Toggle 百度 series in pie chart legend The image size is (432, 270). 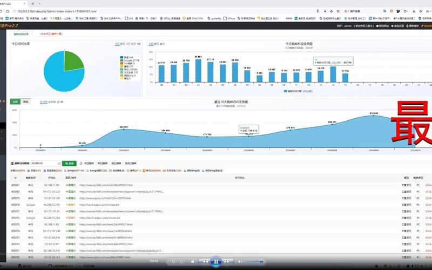127,56
